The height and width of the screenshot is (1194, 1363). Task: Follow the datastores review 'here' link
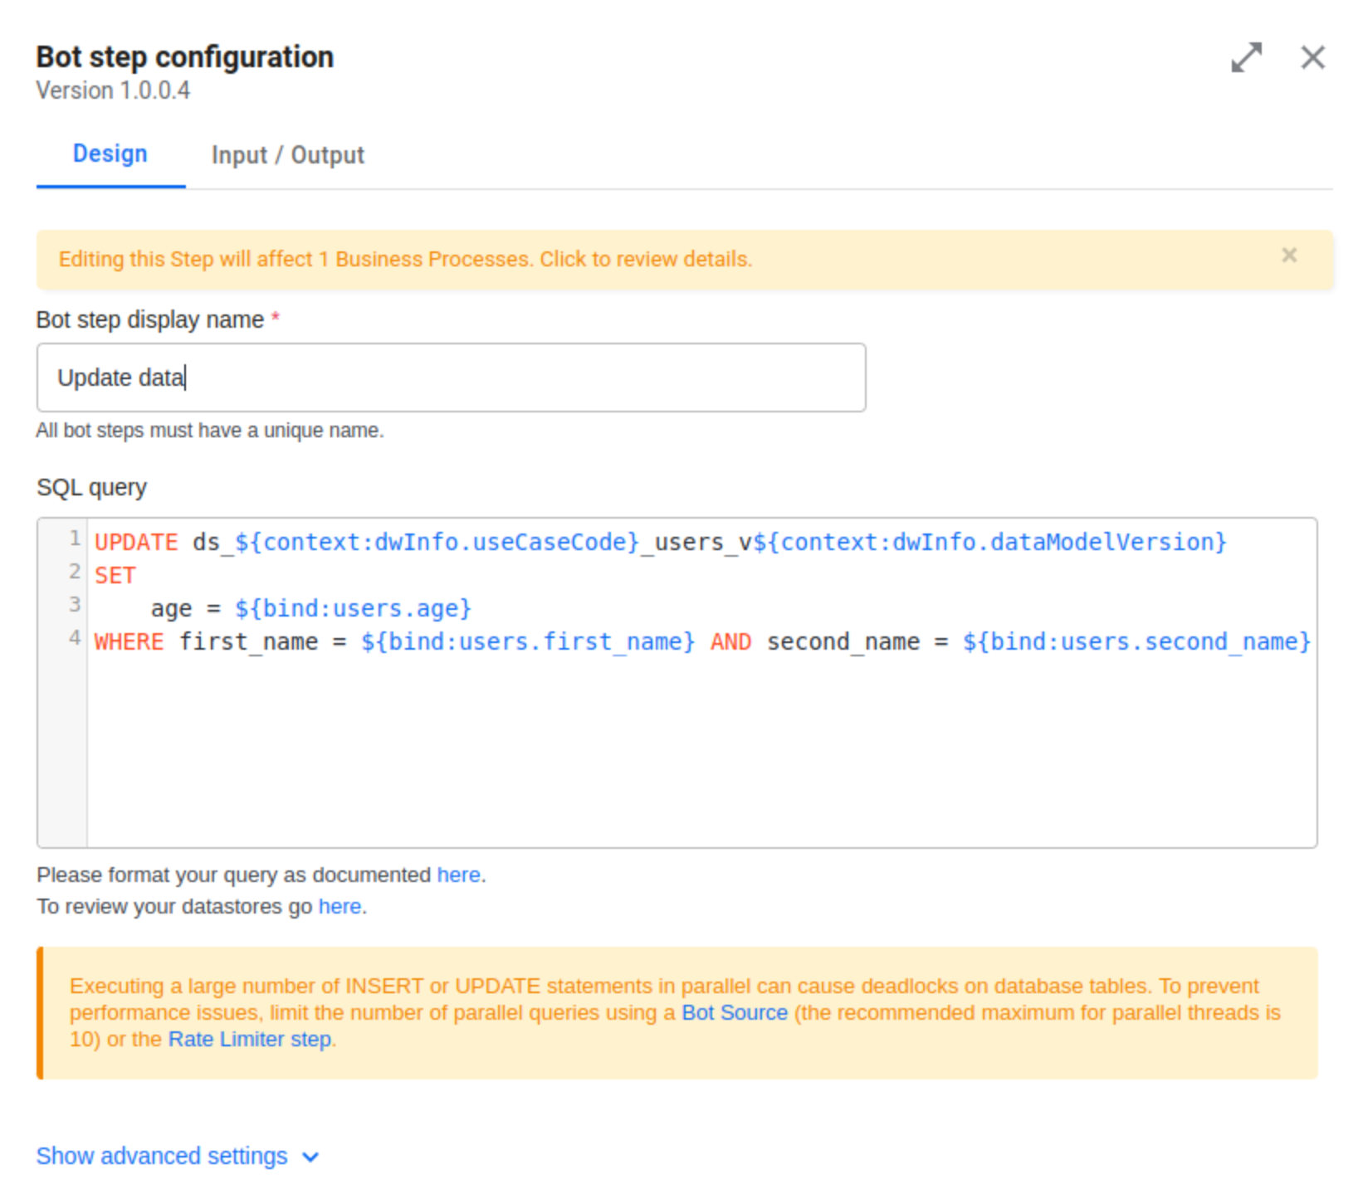click(340, 906)
